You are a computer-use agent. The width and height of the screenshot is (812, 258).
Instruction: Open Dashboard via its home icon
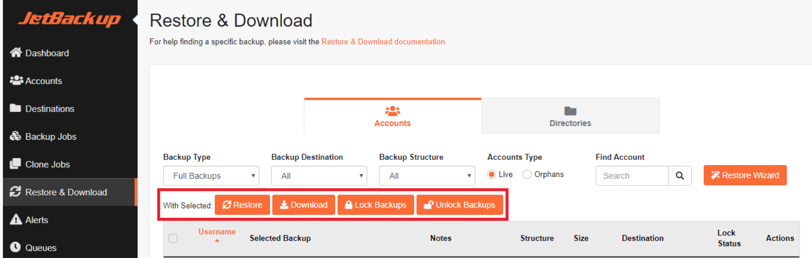(x=16, y=52)
